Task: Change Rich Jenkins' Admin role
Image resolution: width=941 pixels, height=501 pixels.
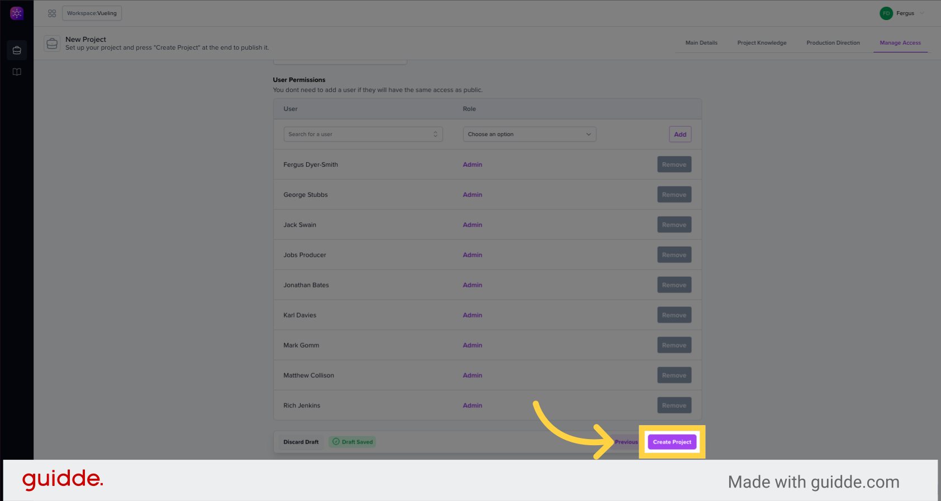Action: 472,406
